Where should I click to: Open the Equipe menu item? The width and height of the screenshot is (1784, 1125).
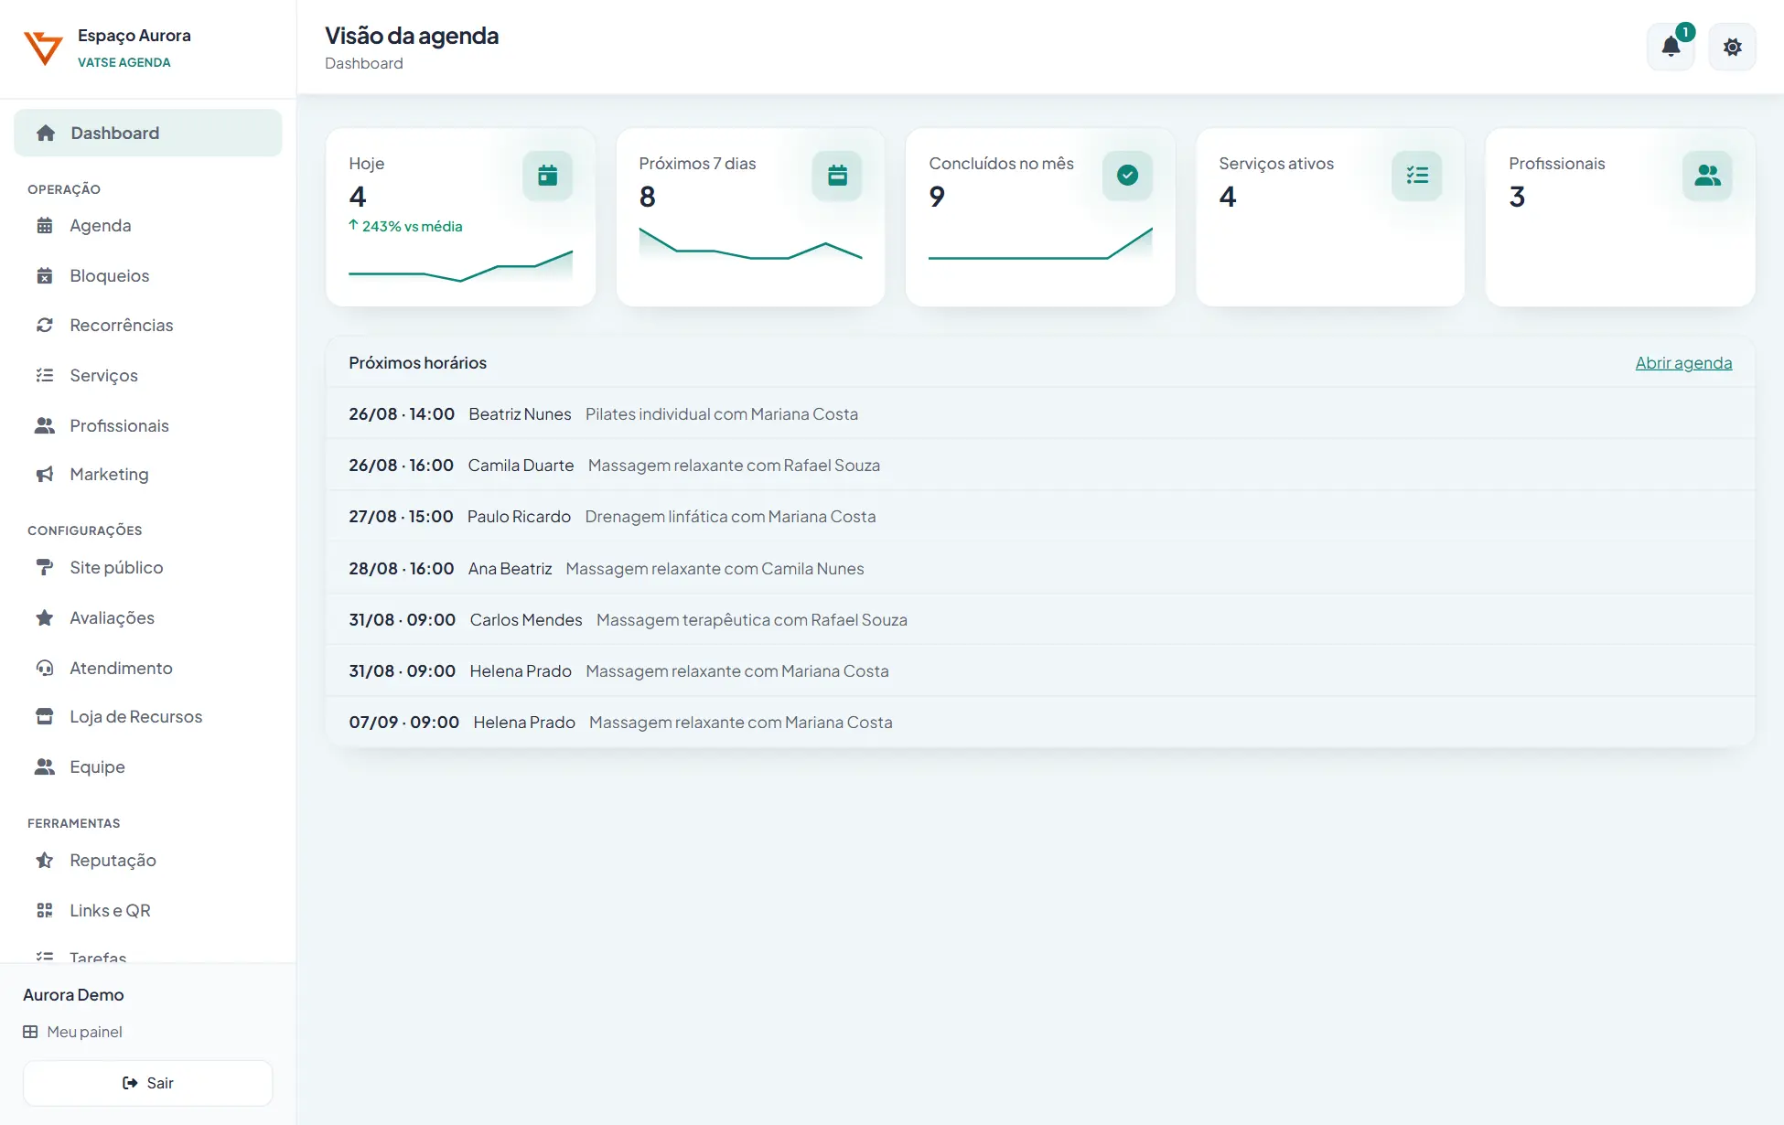pyautogui.click(x=148, y=767)
